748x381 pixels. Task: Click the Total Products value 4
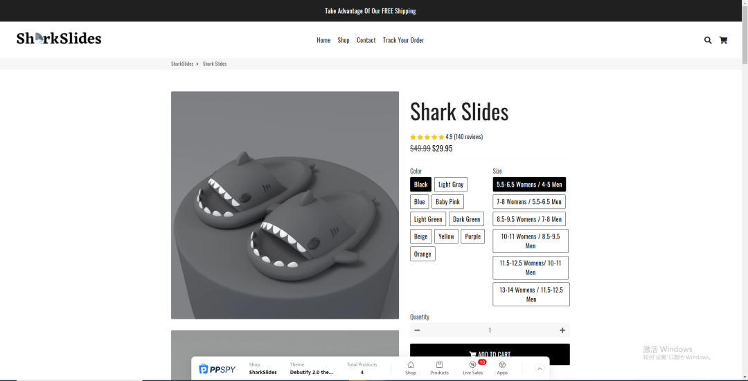coord(362,373)
